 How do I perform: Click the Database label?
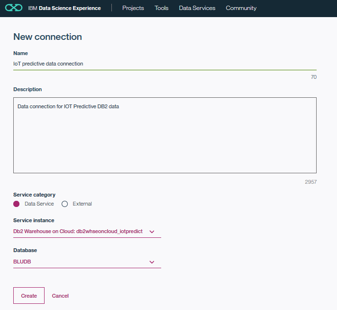pyautogui.click(x=25, y=250)
